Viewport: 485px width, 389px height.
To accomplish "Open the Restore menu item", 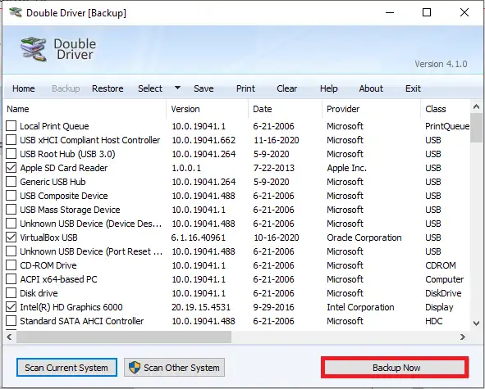I will pyautogui.click(x=108, y=88).
